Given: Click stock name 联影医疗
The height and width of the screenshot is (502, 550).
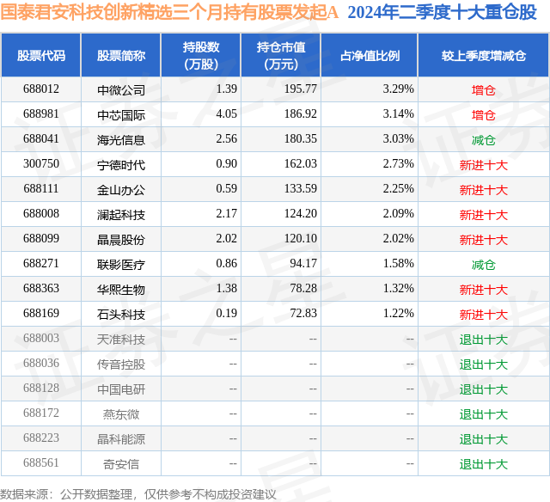Looking at the screenshot, I should tap(121, 265).
